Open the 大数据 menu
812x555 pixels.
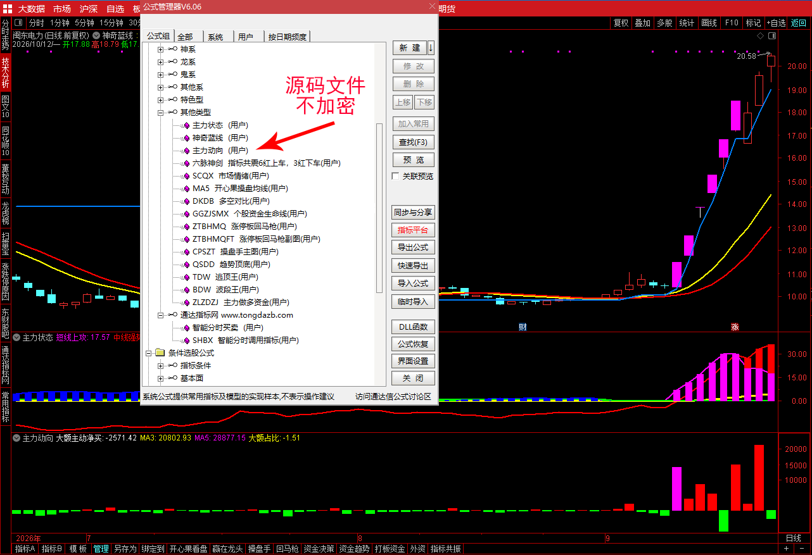(x=32, y=9)
